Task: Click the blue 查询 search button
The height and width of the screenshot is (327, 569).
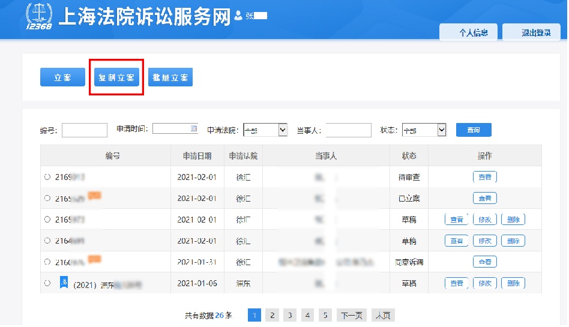Action: click(x=474, y=130)
